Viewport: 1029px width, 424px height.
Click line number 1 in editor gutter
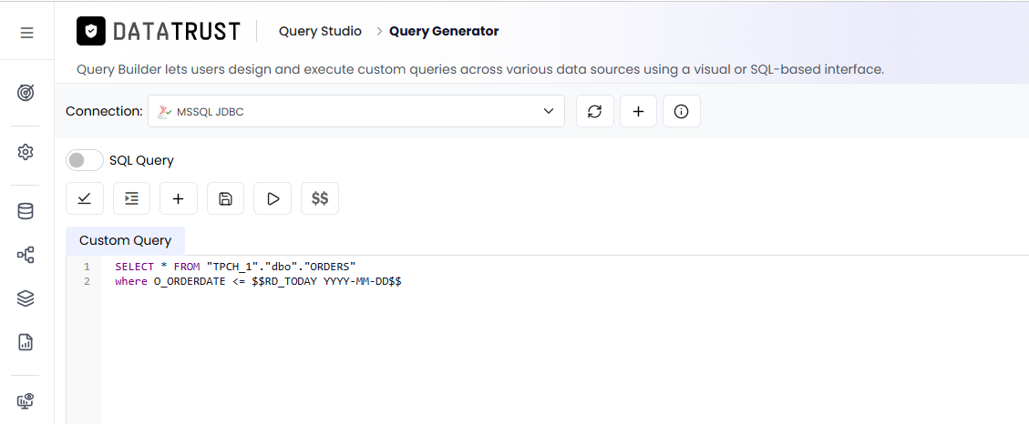pos(87,267)
